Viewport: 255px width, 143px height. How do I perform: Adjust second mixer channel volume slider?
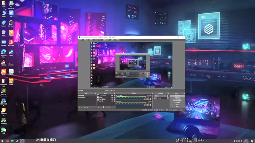click(131, 105)
